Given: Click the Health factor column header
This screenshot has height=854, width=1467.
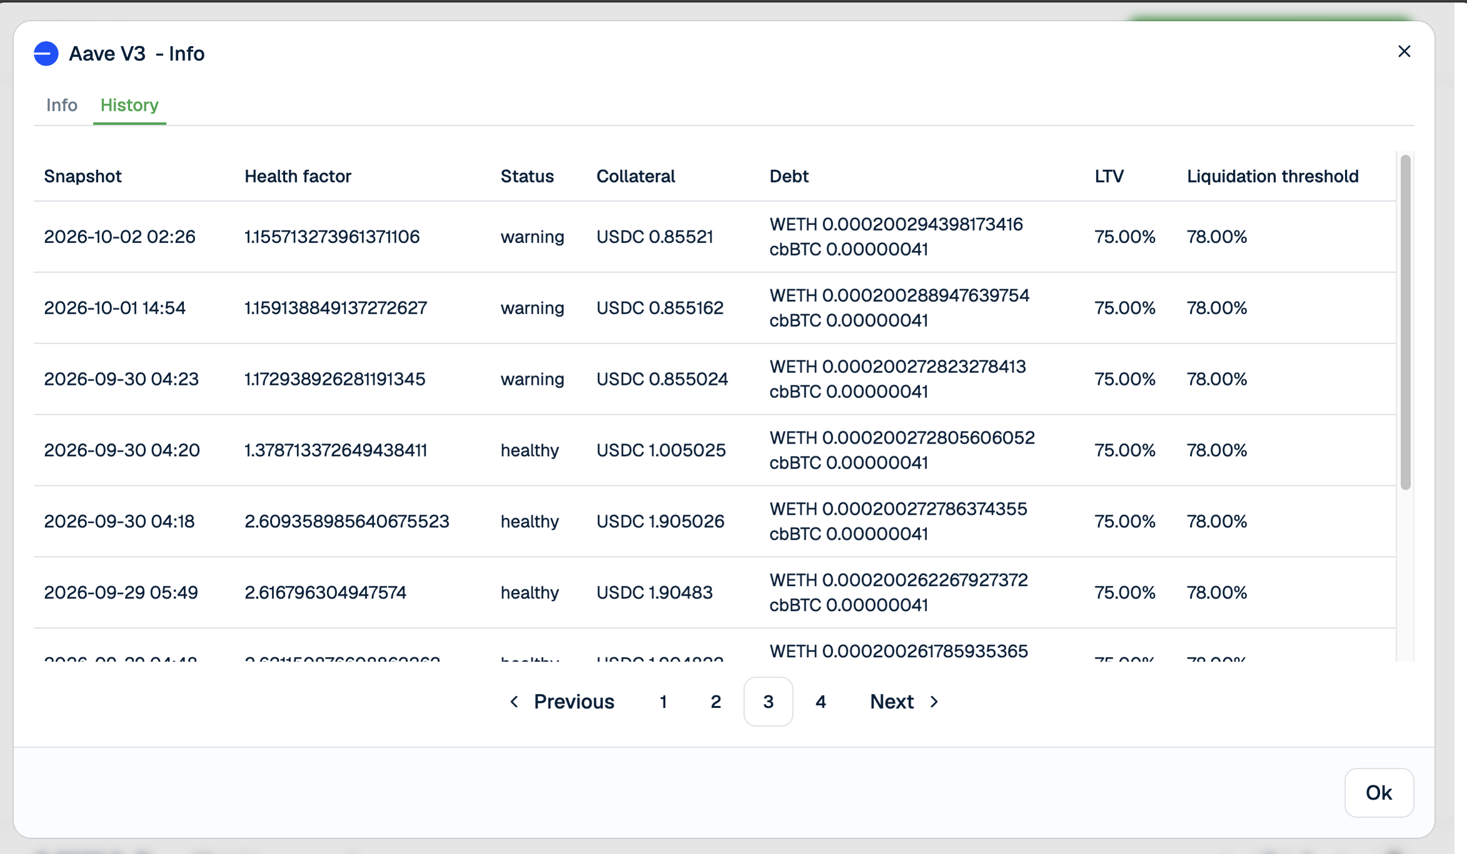Looking at the screenshot, I should click(298, 176).
